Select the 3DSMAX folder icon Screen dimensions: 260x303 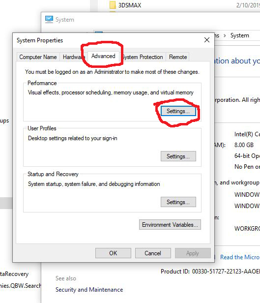[x=113, y=5]
